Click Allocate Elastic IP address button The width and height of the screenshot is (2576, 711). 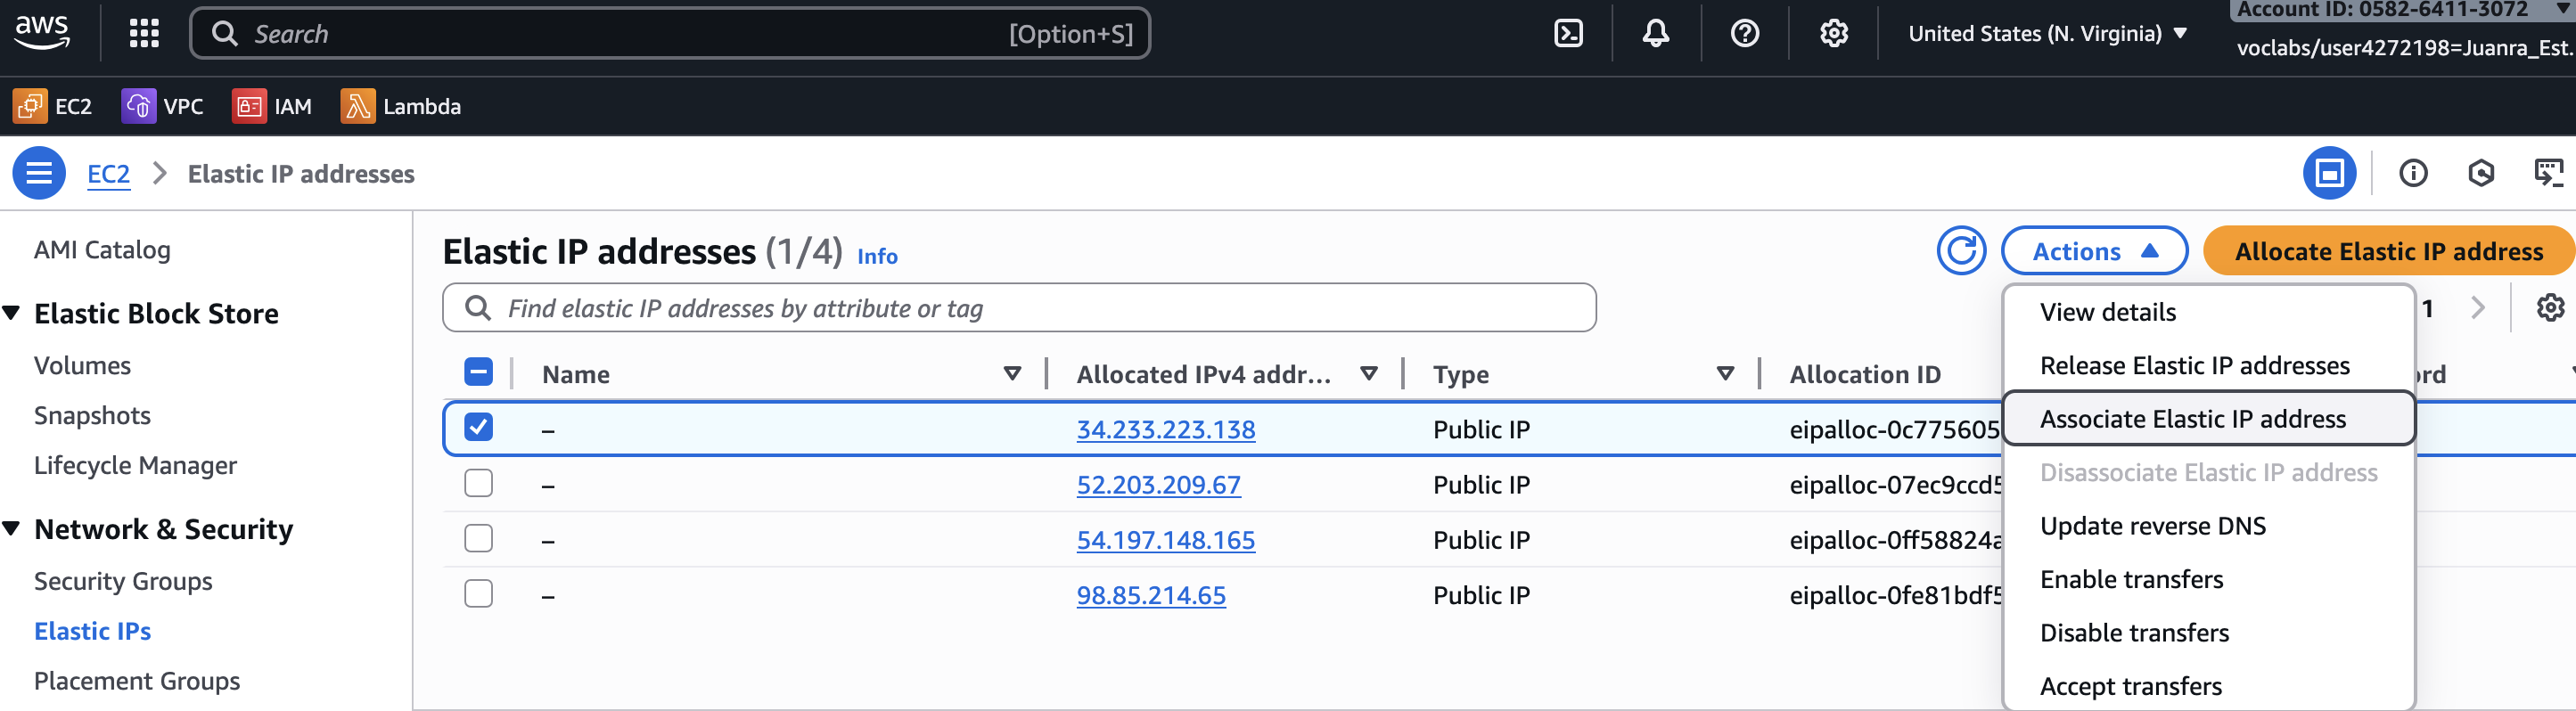[x=2388, y=251]
